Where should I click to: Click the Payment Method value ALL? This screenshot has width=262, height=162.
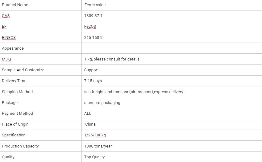(88, 113)
